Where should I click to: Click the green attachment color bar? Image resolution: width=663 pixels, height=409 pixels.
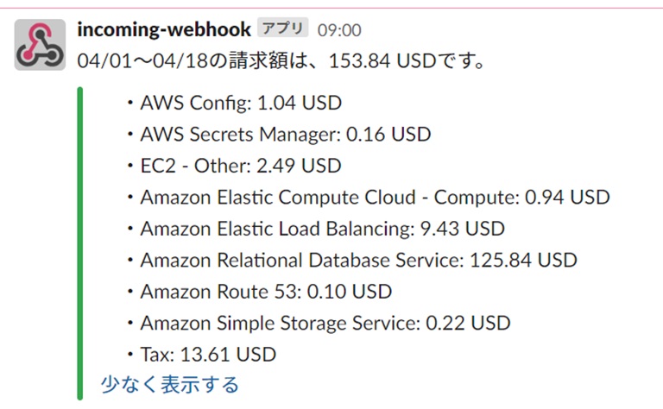[x=80, y=243]
